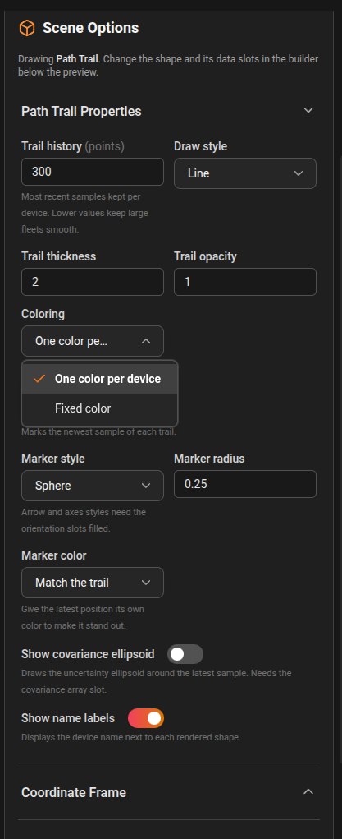Click the Marker color label

54,556
